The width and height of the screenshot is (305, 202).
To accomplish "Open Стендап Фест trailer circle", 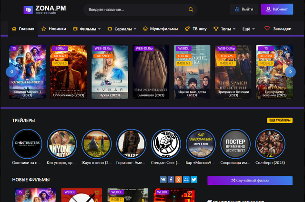I will tap(166, 144).
